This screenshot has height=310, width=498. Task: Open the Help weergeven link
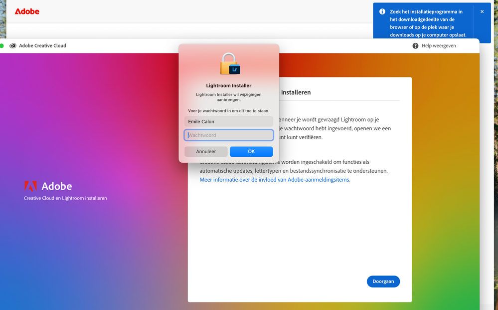(439, 46)
